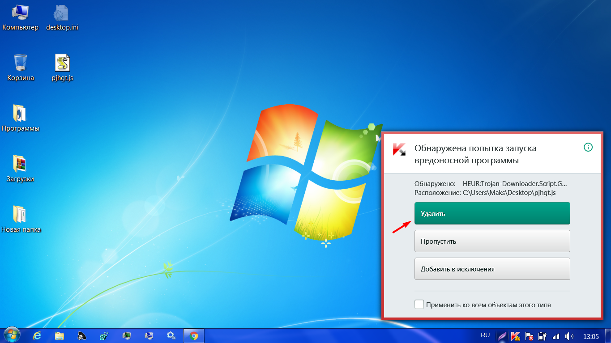Image resolution: width=611 pixels, height=343 pixels.
Task: Click the 13:05 taskbar clock
Action: (x=591, y=336)
